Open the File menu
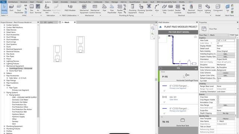239x134 pixels. [x=3, y=2]
